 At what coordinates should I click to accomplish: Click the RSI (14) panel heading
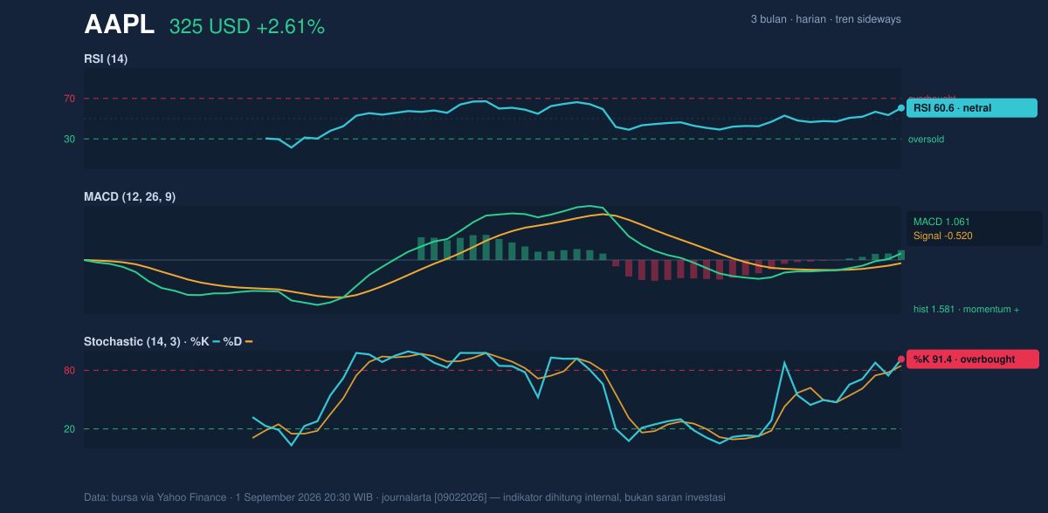(x=106, y=58)
